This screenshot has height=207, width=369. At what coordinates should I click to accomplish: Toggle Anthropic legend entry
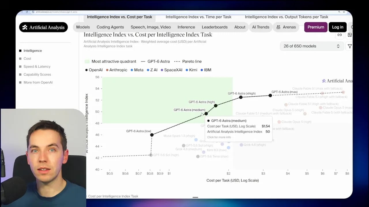(116, 70)
